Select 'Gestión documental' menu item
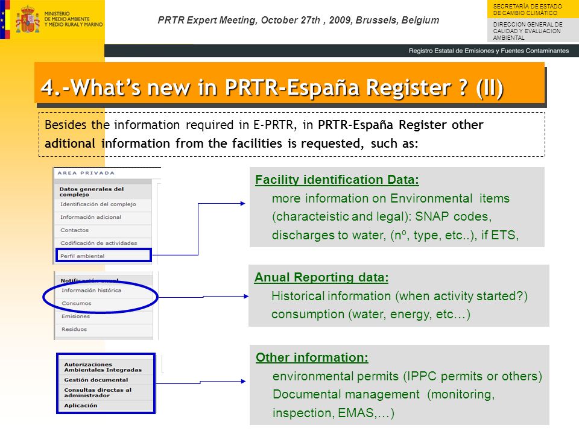 pyautogui.click(x=96, y=380)
